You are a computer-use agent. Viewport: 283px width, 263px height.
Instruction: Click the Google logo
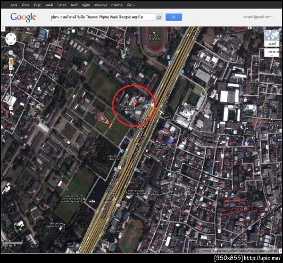point(23,17)
